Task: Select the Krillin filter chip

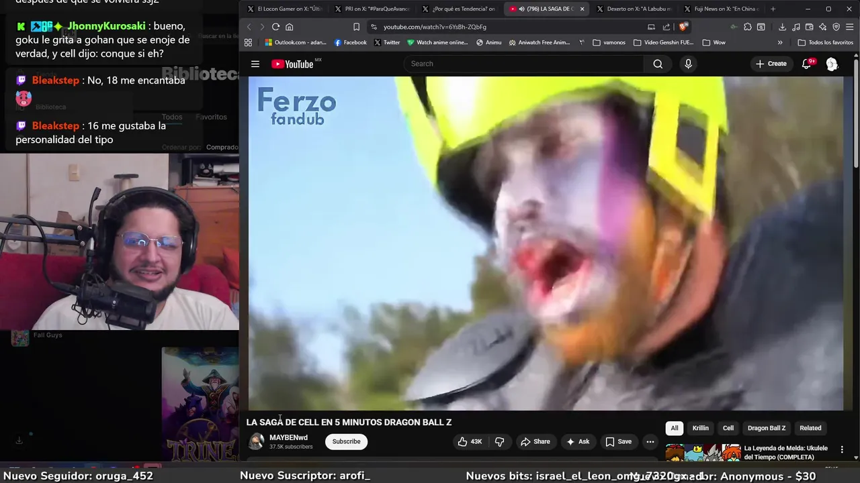Action: [x=700, y=428]
